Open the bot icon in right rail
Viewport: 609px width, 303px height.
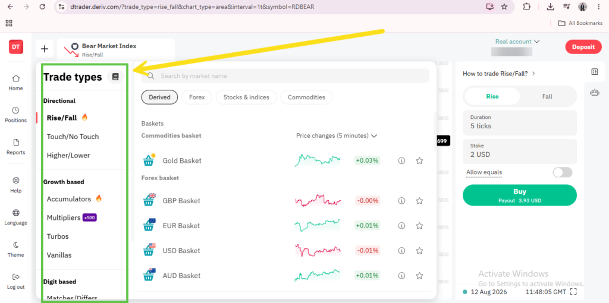point(595,92)
